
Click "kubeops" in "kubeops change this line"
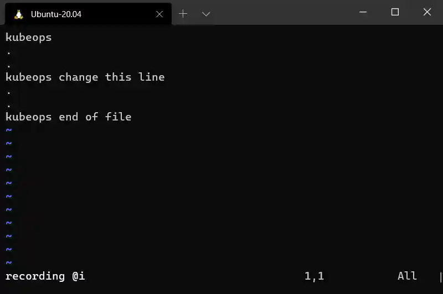pyautogui.click(x=28, y=77)
